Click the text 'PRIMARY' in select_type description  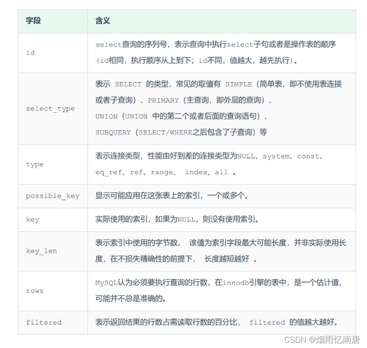(163, 100)
